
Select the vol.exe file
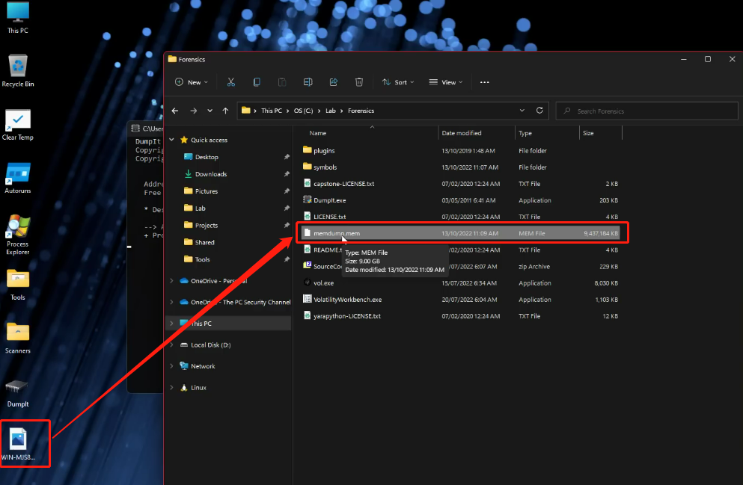[x=323, y=283]
